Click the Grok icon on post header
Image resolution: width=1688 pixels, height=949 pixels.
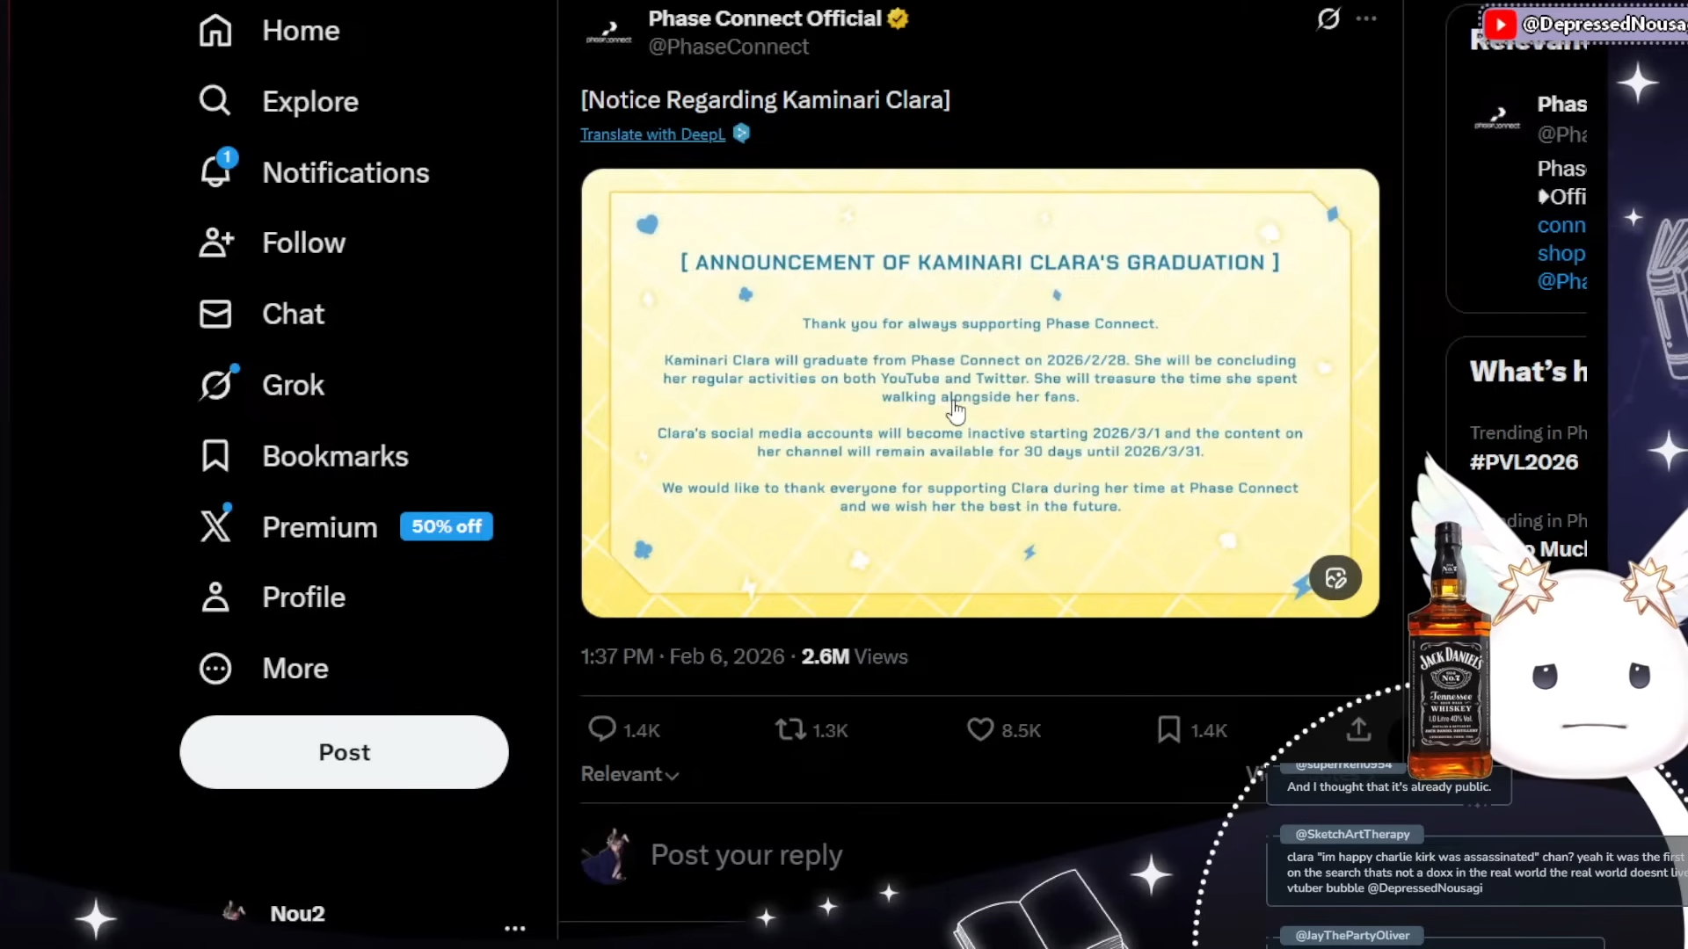pos(1328,18)
